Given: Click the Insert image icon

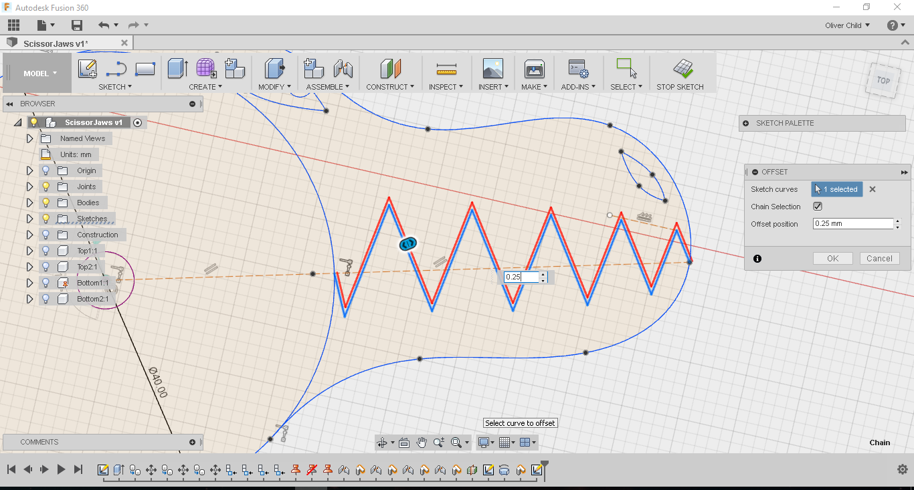Looking at the screenshot, I should (x=493, y=68).
